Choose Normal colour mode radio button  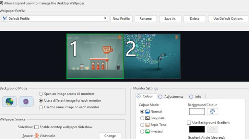pyautogui.click(x=142, y=112)
